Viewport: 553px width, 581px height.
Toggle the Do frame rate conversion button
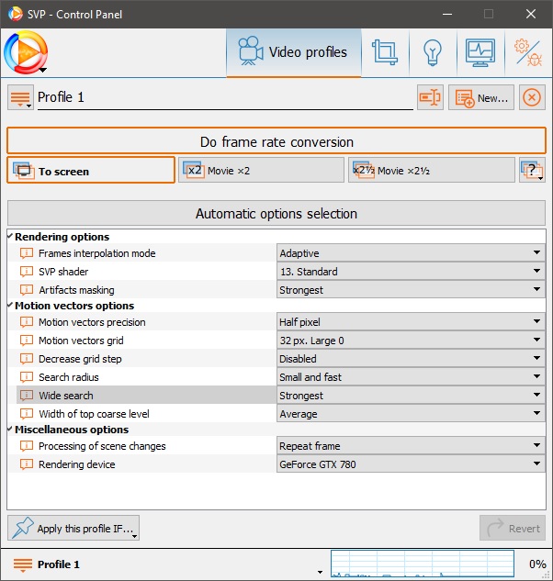276,141
